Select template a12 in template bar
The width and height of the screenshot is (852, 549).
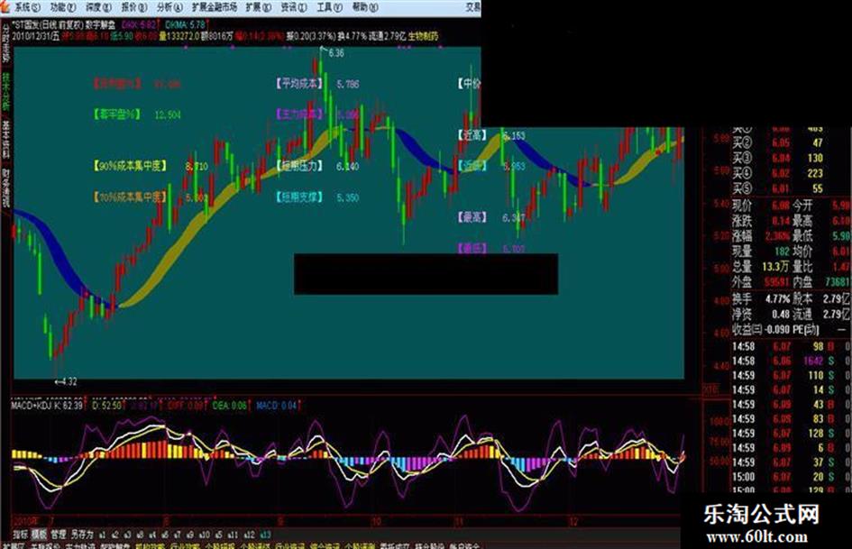pyautogui.click(x=250, y=535)
